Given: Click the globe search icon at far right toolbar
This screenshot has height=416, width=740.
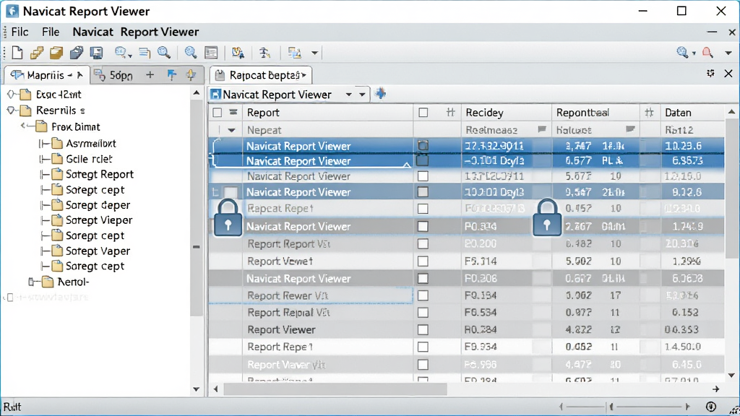Looking at the screenshot, I should click(682, 52).
